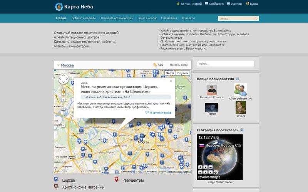Screen dimensions: 308x192
Task: Rotate the visitor globe left
Action: coord(206,167)
